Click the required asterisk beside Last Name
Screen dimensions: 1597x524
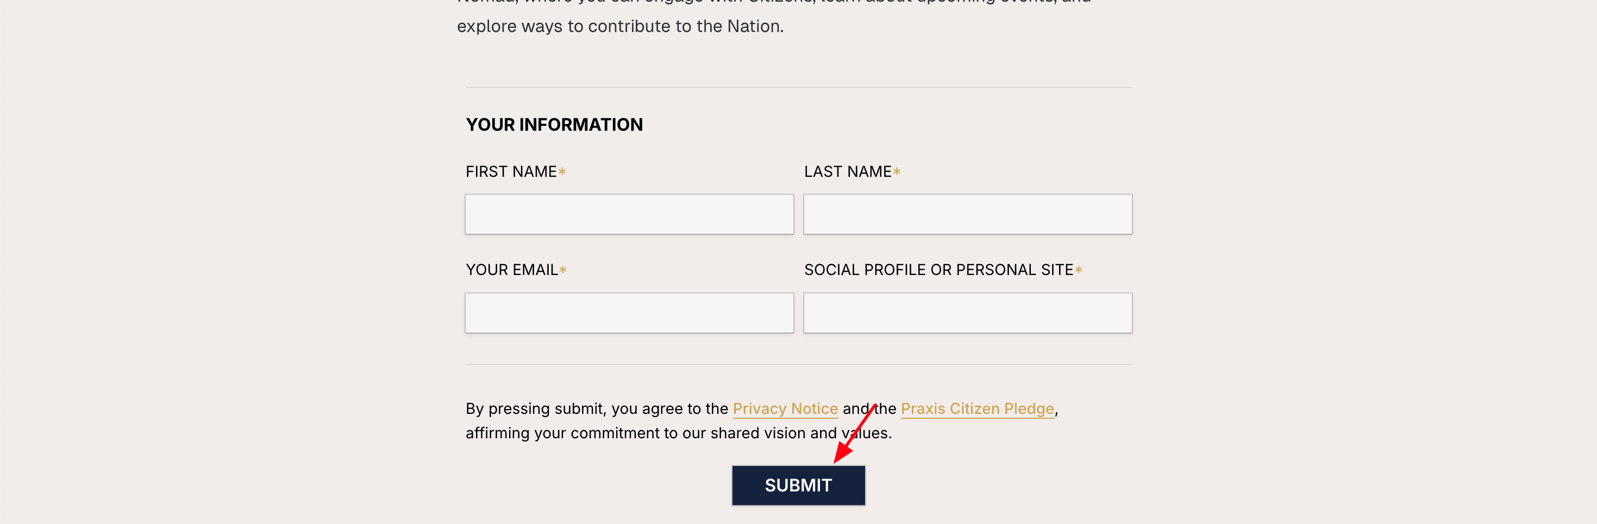[897, 171]
